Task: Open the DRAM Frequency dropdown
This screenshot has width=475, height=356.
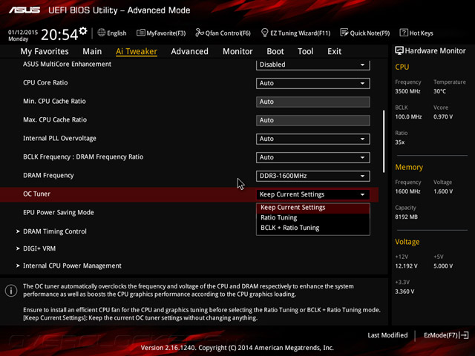Action: 313,176
